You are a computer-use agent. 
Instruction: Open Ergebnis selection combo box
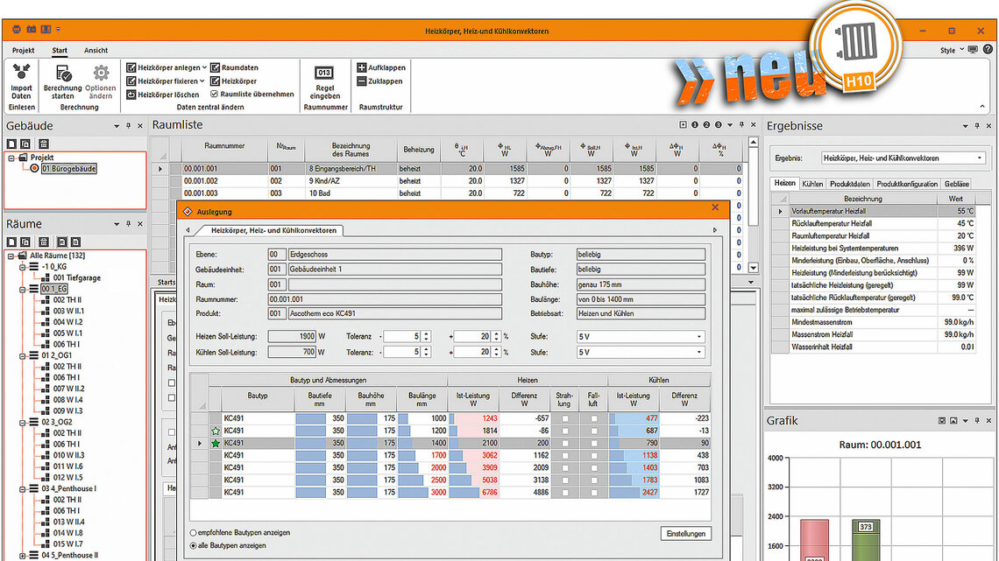pos(903,158)
